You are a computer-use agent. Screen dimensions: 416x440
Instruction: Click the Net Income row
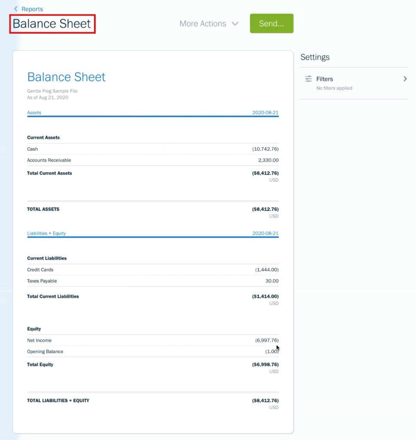(39, 340)
